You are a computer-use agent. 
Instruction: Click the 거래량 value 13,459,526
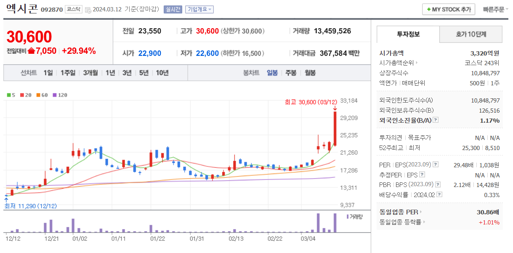click(x=332, y=31)
